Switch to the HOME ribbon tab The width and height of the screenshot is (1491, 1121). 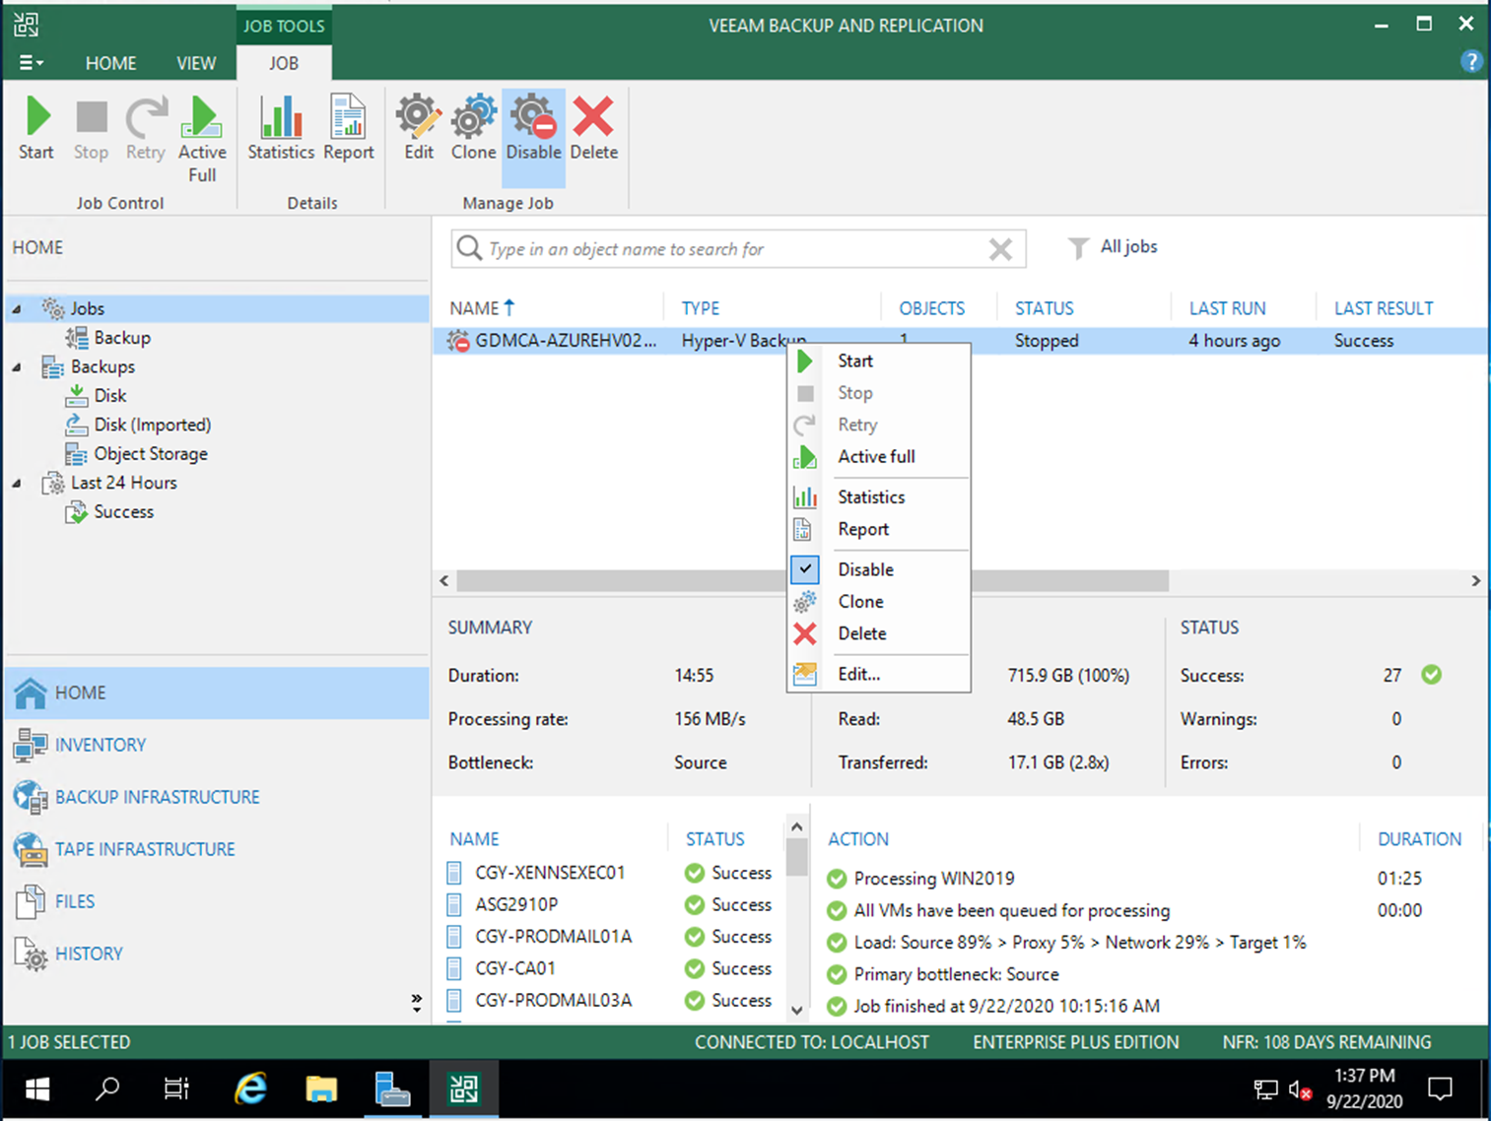click(110, 63)
